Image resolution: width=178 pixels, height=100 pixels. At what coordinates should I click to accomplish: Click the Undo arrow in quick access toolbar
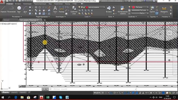tap(23, 1)
